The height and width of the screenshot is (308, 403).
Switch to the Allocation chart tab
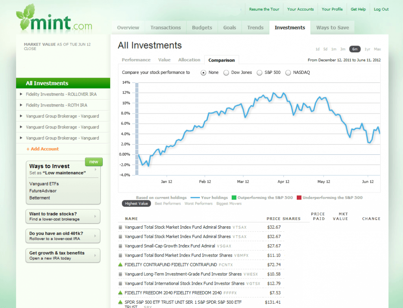[189, 60]
